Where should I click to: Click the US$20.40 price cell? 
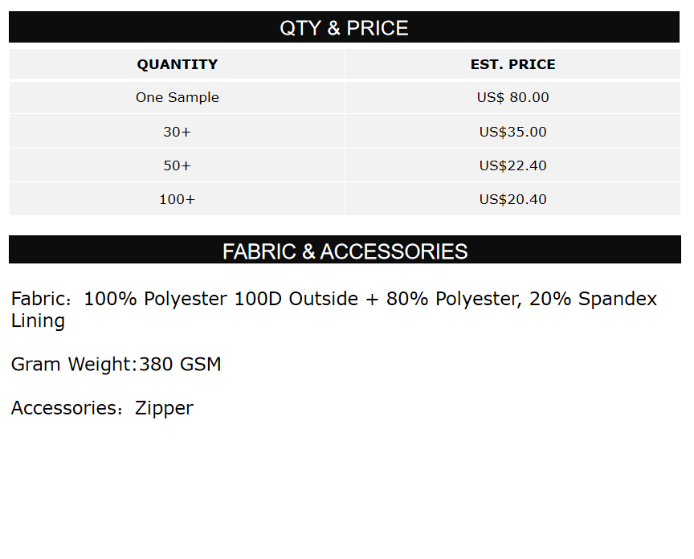coord(512,199)
